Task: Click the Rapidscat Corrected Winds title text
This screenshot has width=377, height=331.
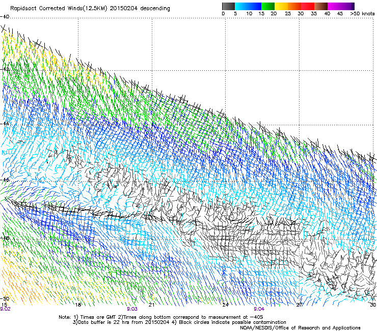Action: pos(90,9)
